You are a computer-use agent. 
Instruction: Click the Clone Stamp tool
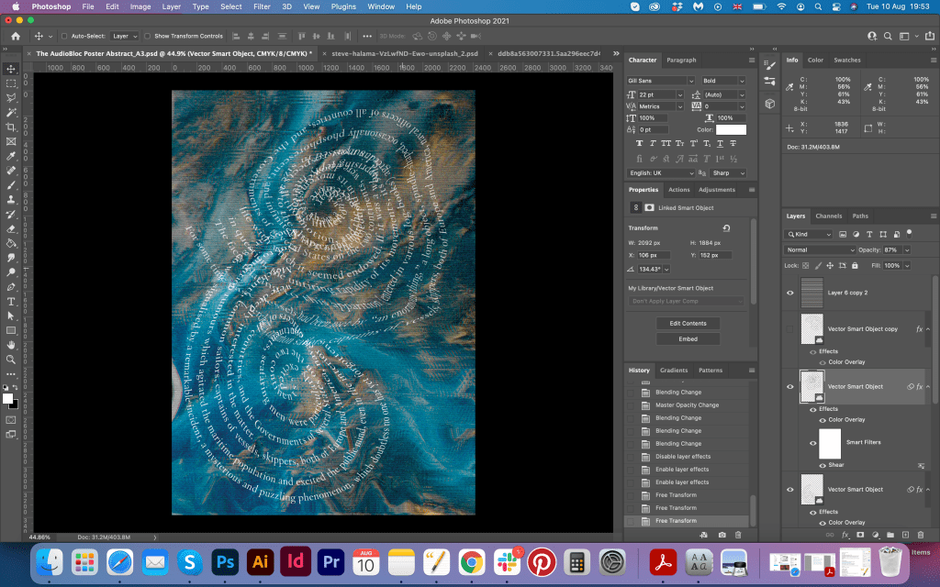pos(11,199)
